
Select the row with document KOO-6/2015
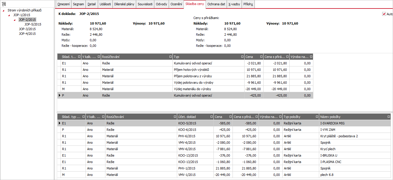tap(224, 130)
